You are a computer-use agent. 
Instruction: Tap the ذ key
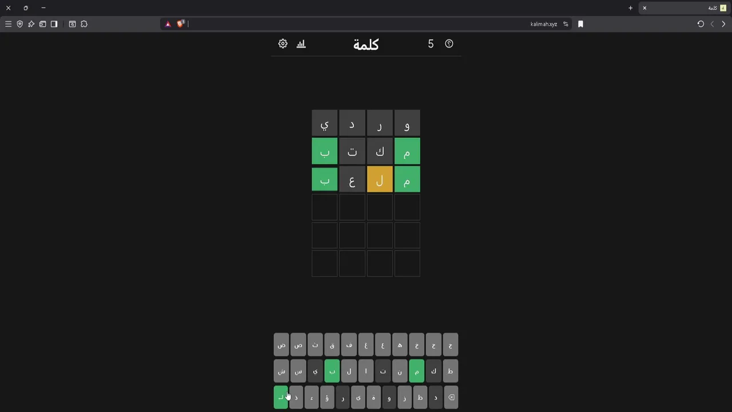(296, 397)
